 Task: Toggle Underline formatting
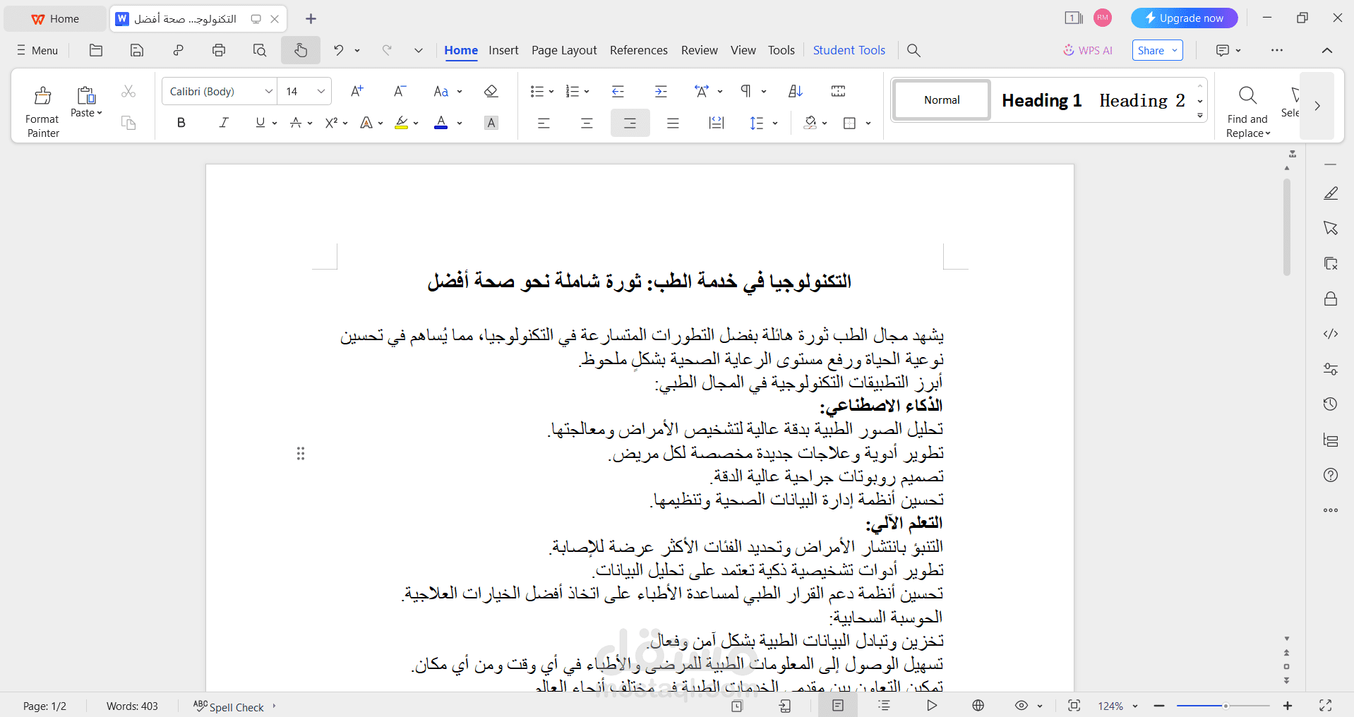260,123
